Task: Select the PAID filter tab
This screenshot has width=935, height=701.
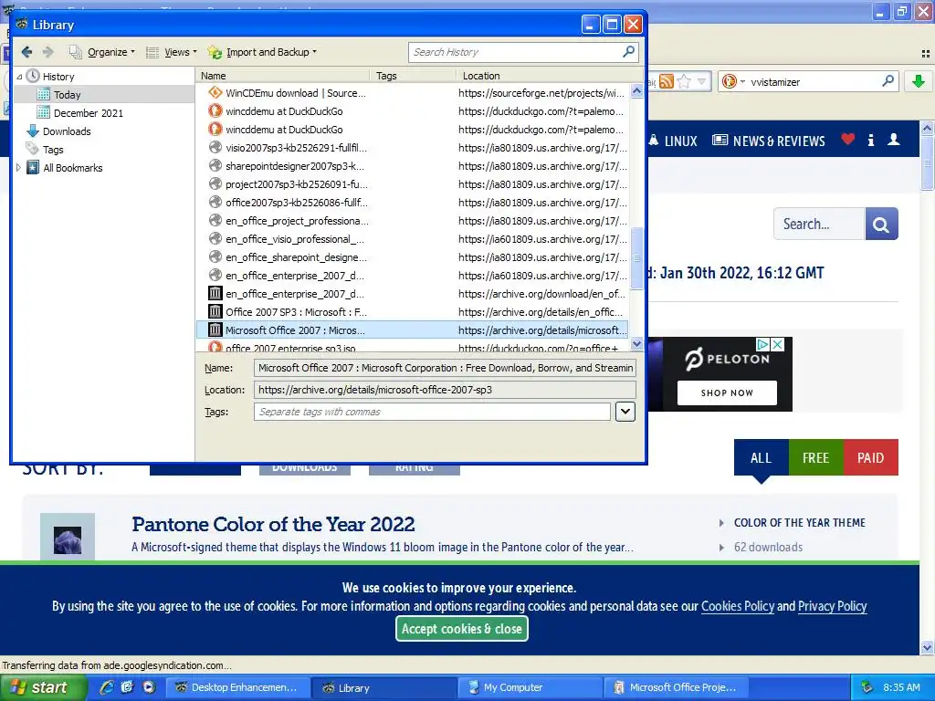Action: 870,458
